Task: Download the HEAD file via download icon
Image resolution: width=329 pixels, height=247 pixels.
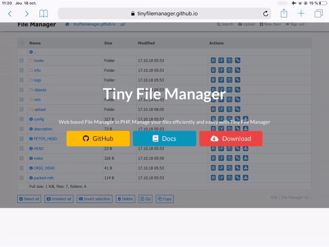Action: pos(246,149)
